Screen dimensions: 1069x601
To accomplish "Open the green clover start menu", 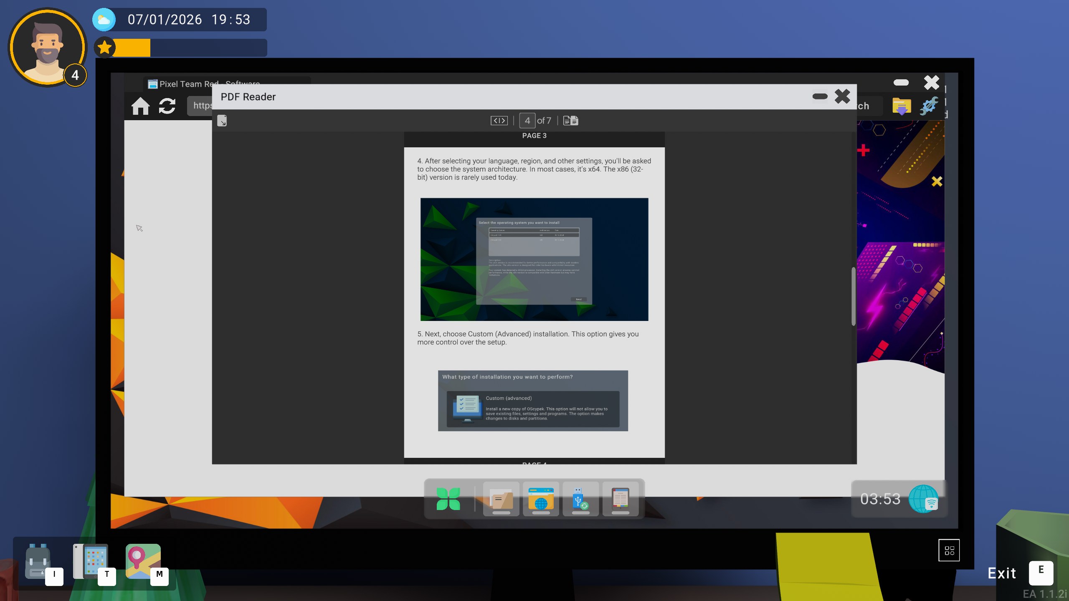I will (x=448, y=499).
